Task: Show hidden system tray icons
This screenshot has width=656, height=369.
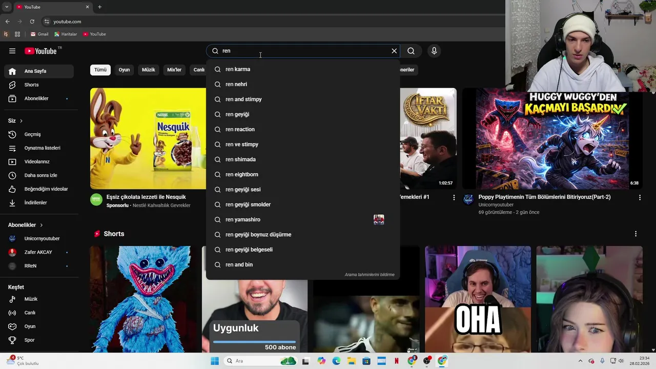Action: pyautogui.click(x=580, y=361)
